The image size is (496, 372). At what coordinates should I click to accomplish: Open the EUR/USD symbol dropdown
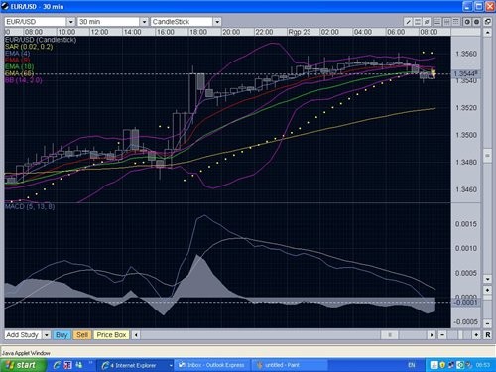(71, 22)
